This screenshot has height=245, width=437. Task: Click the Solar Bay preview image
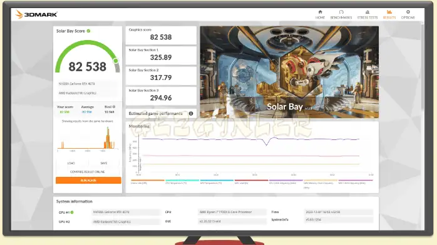coord(289,72)
